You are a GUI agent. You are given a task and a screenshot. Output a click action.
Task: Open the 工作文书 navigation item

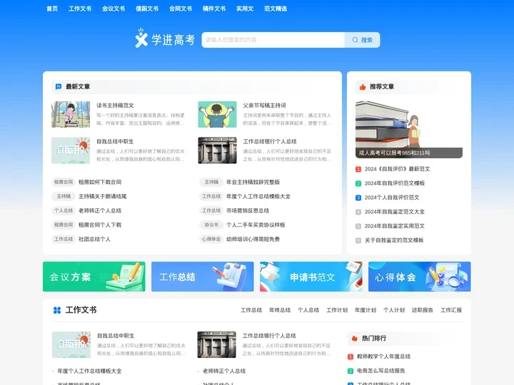coord(80,9)
